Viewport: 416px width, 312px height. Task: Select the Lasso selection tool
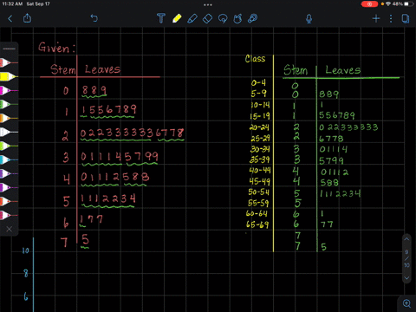point(223,18)
